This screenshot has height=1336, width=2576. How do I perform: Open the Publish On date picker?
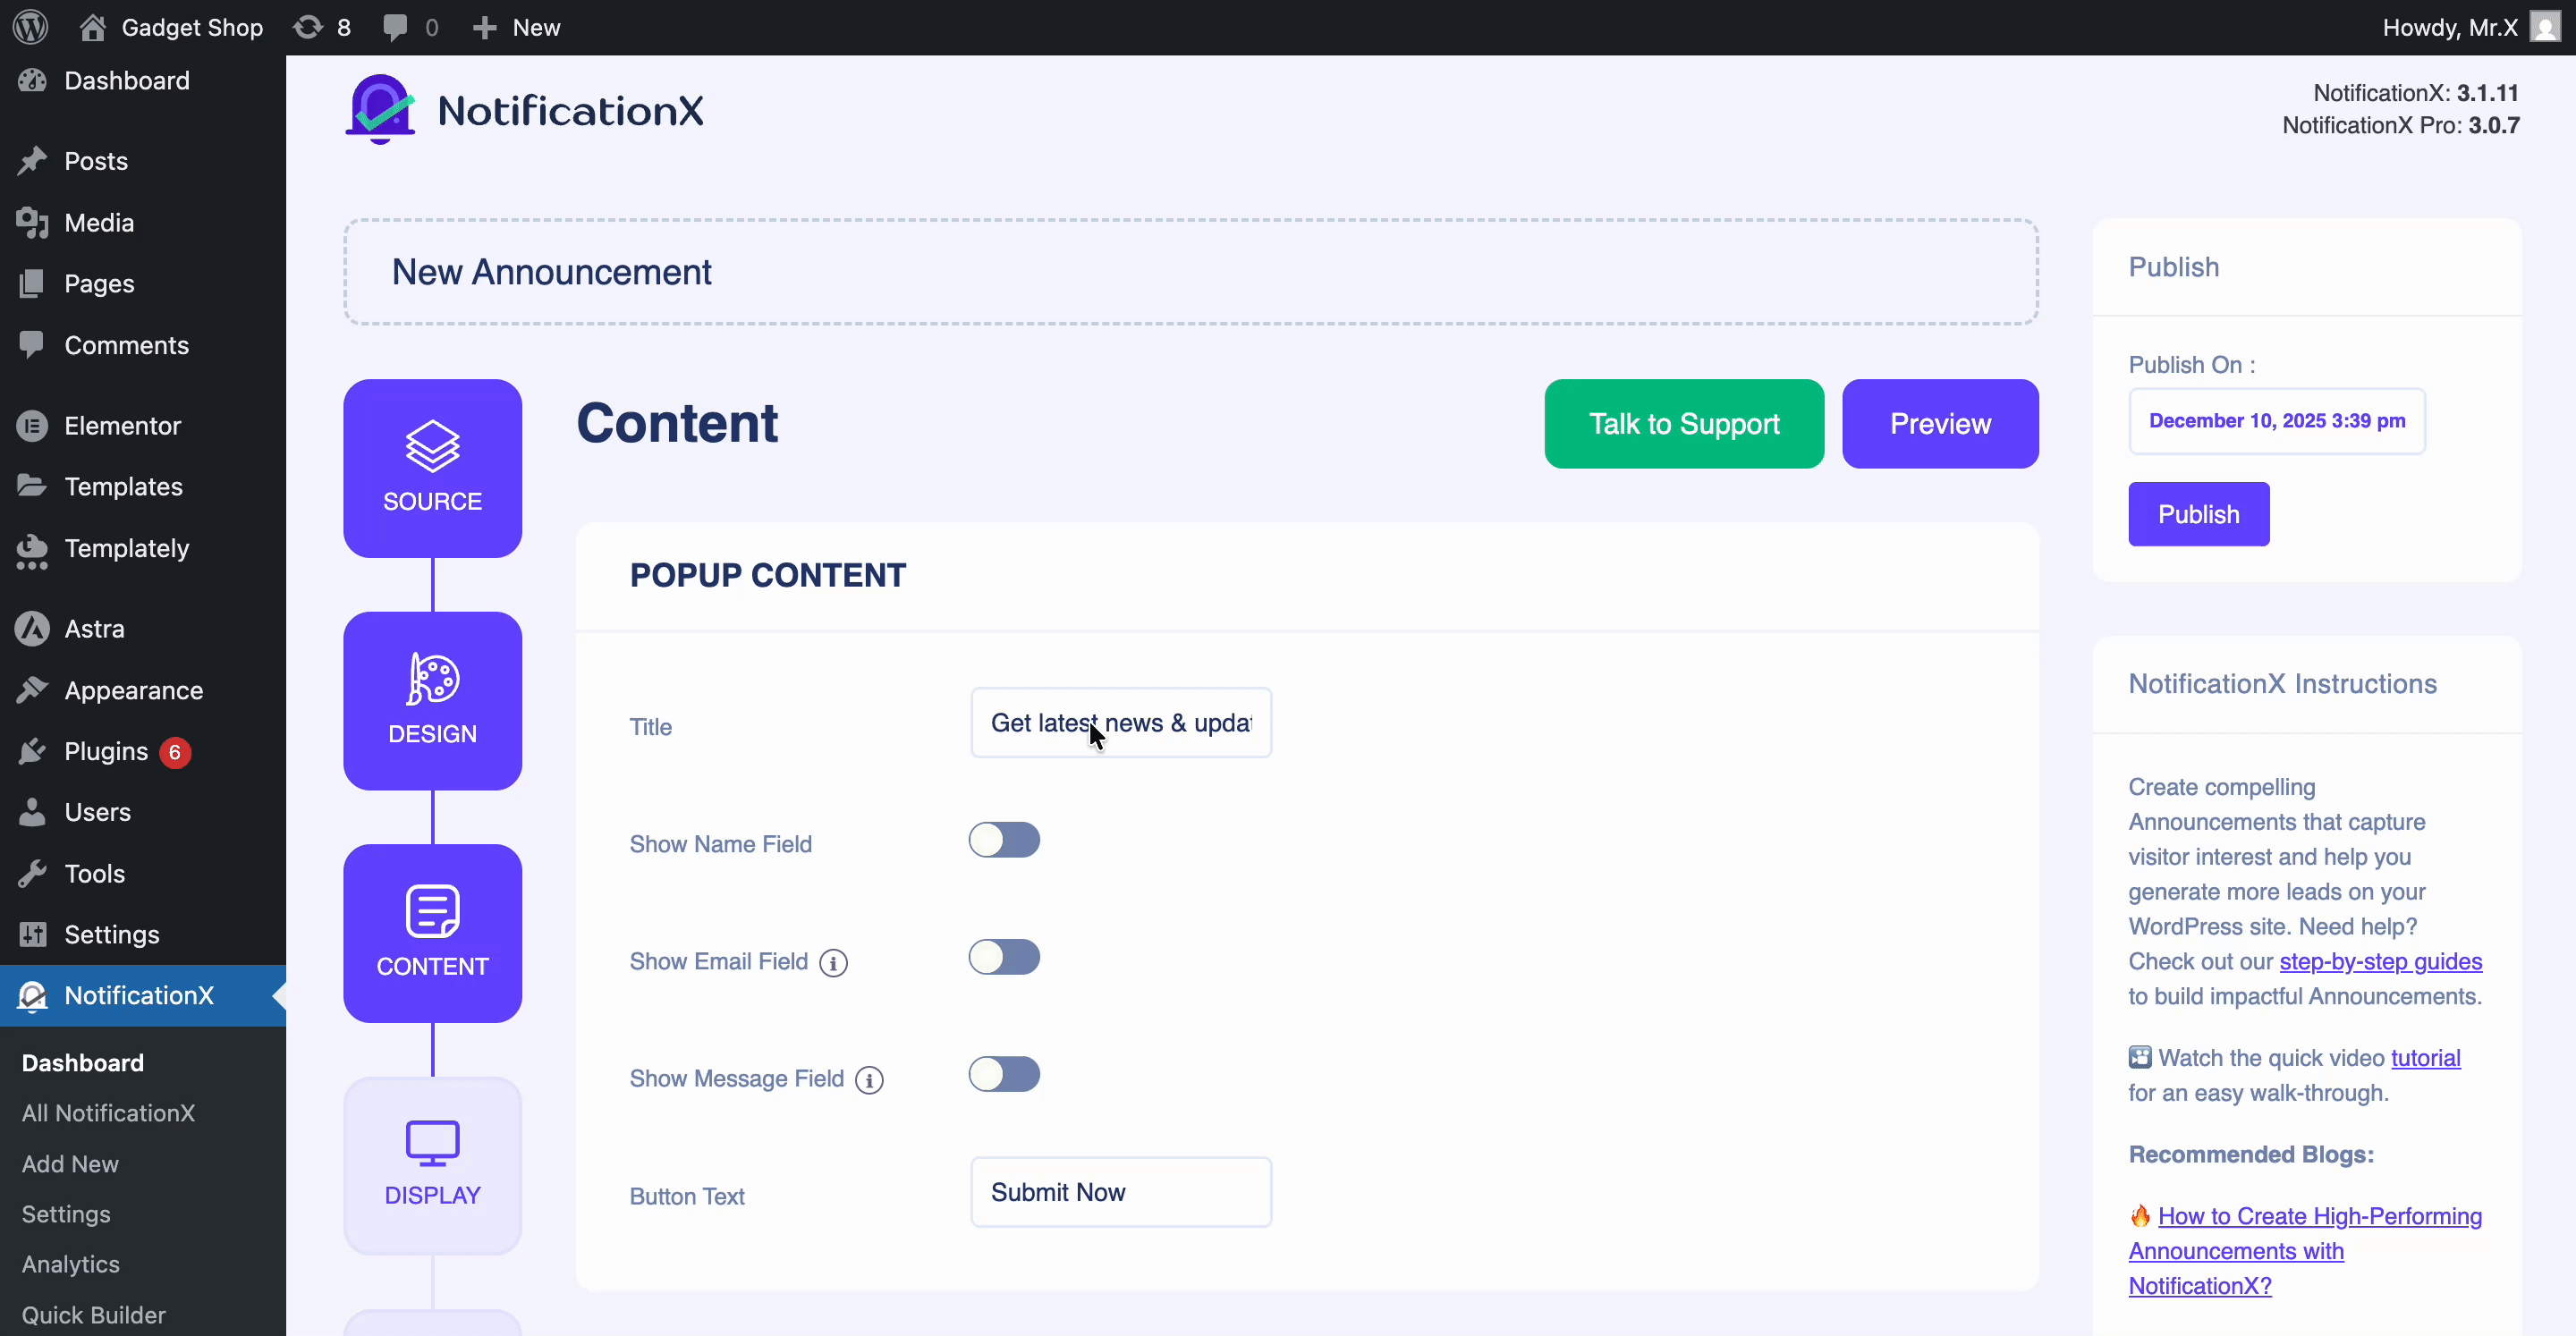click(2276, 421)
